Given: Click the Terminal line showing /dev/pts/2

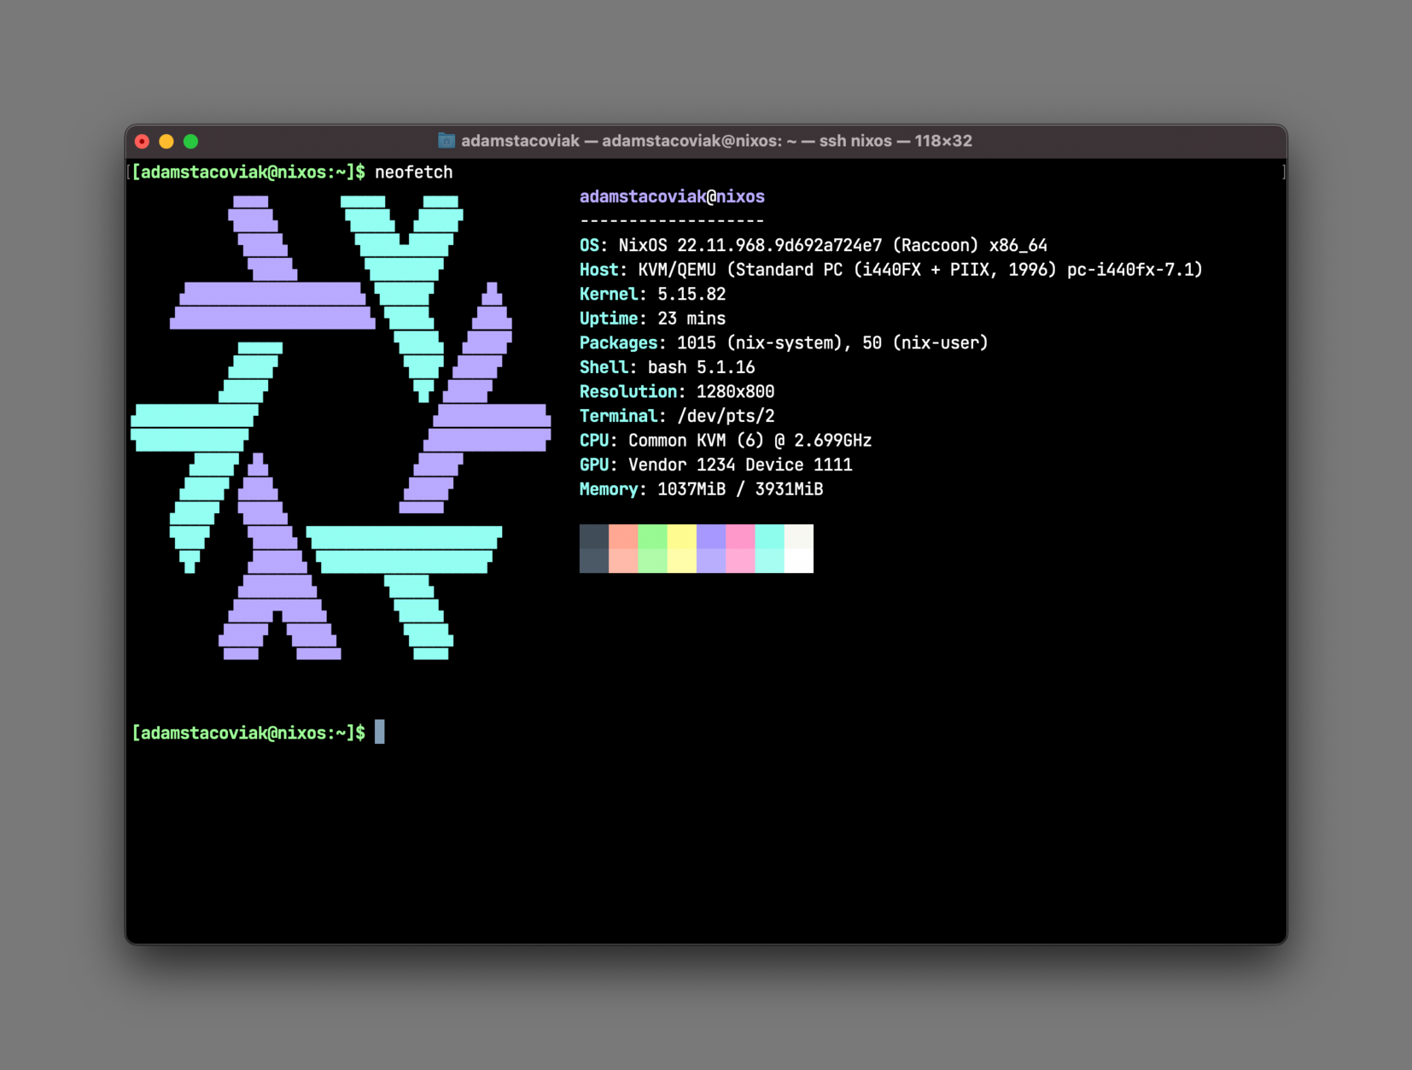Looking at the screenshot, I should click(x=677, y=417).
